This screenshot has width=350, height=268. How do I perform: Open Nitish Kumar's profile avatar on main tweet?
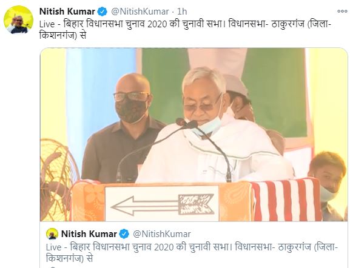pyautogui.click(x=19, y=19)
